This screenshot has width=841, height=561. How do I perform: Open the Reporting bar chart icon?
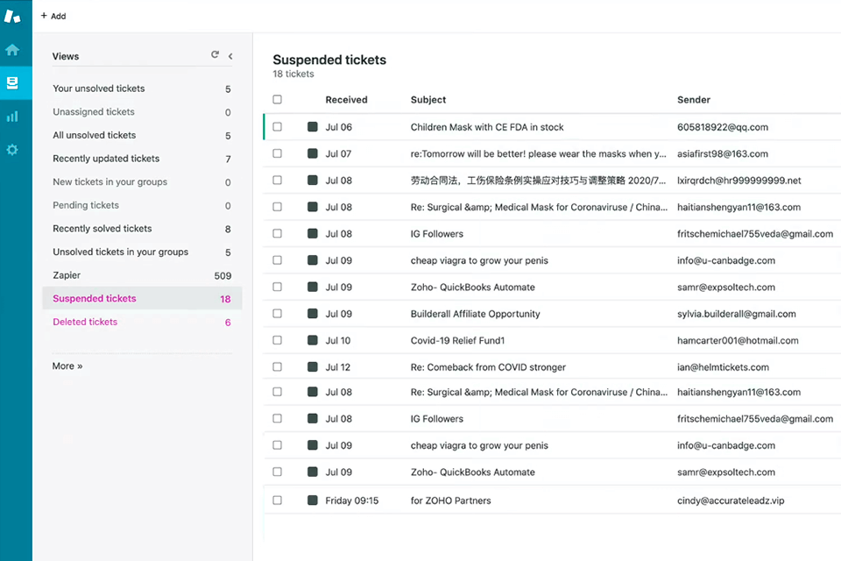coord(12,117)
